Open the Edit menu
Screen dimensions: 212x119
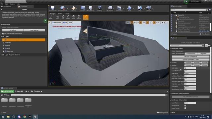point(7,4)
